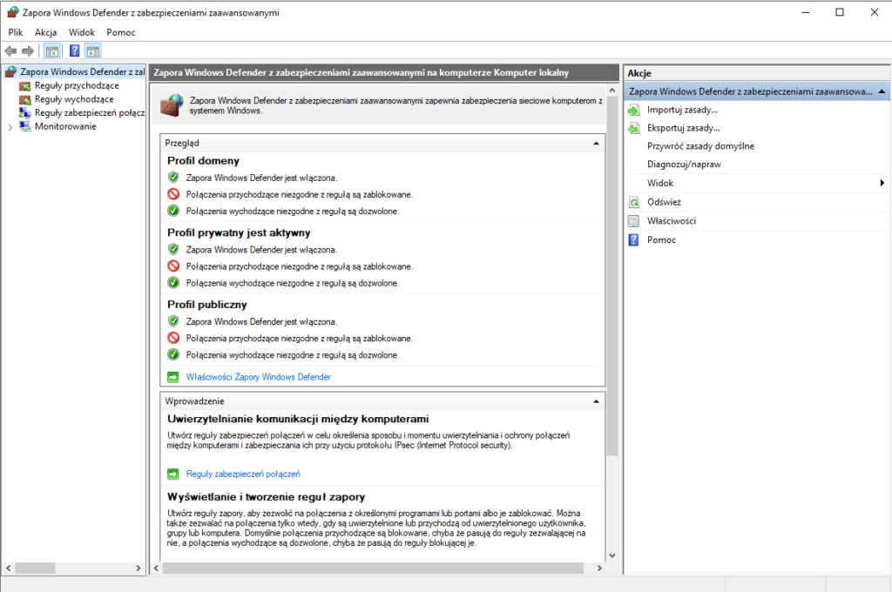This screenshot has width=892, height=592.
Task: Refresh the view with Odśwież
Action: (666, 202)
